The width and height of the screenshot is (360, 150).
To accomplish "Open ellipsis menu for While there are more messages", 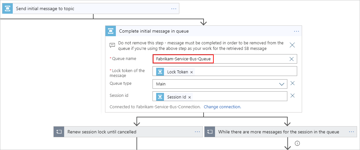I will point(351,132).
